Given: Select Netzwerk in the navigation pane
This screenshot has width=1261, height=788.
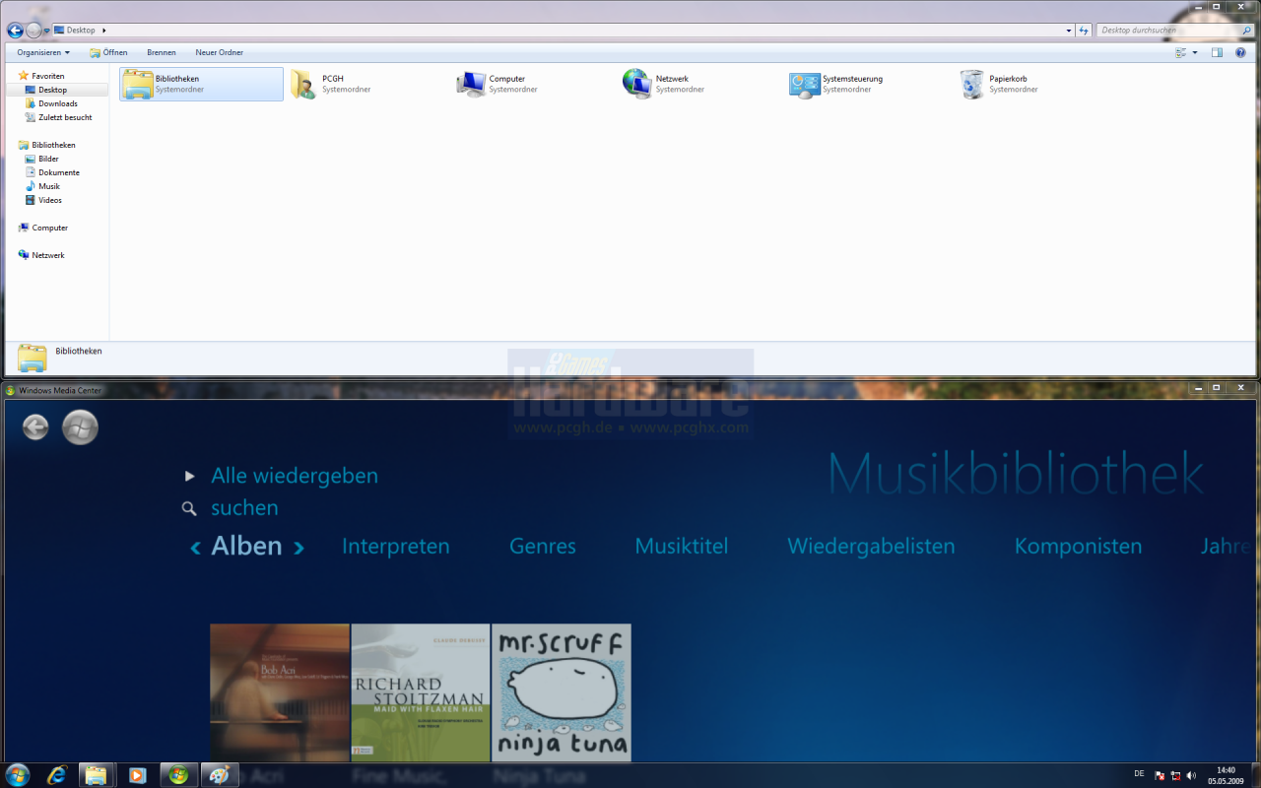Looking at the screenshot, I should (41, 255).
